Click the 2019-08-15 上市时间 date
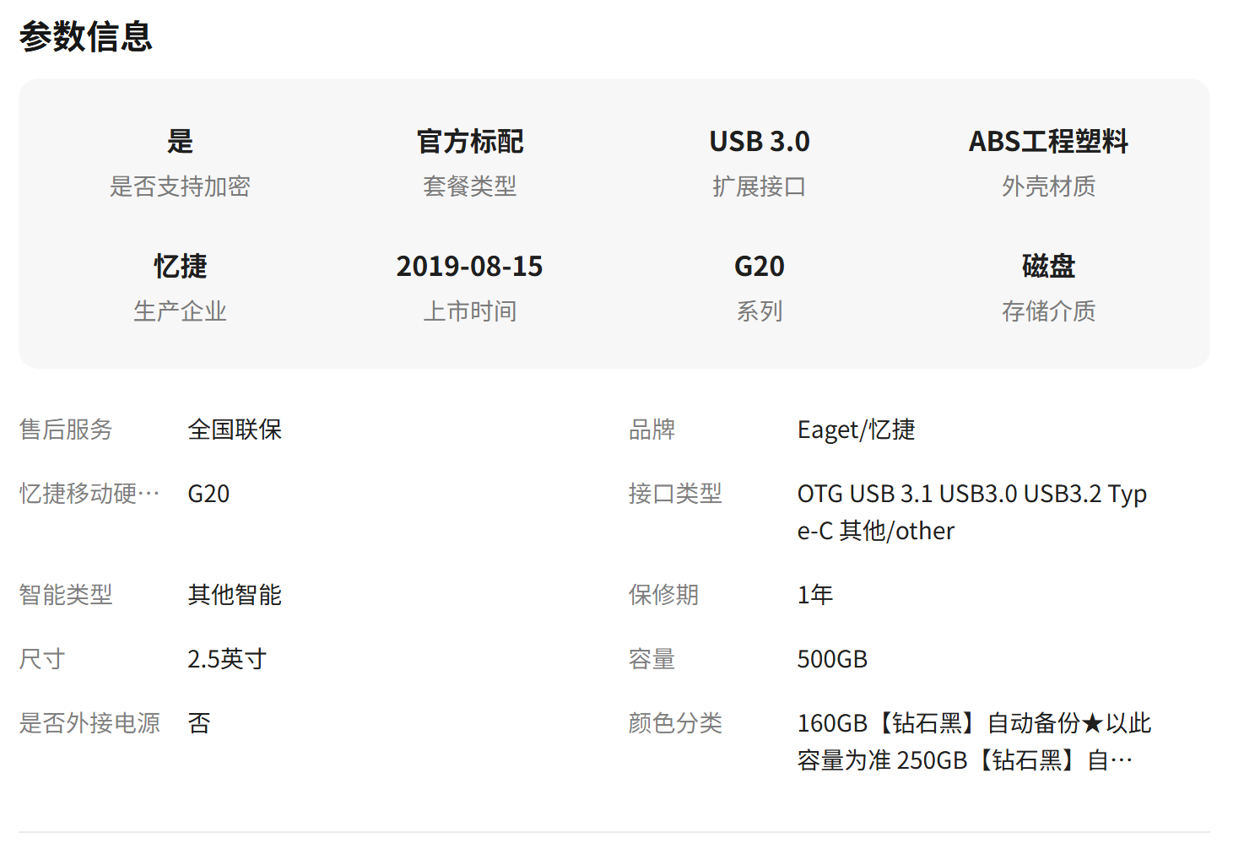Screen dimensions: 1244x854 tap(469, 267)
